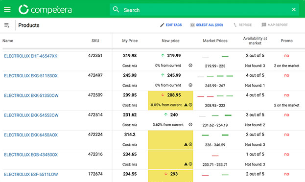Click info icon in EKK-6450AOX new price
The height and width of the screenshot is (182, 305).
(190, 144)
